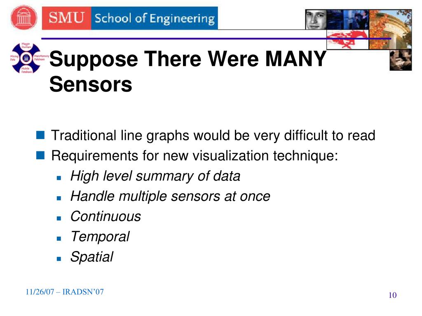Click the word Sensors in title
422x316 pixels.
tap(91, 84)
